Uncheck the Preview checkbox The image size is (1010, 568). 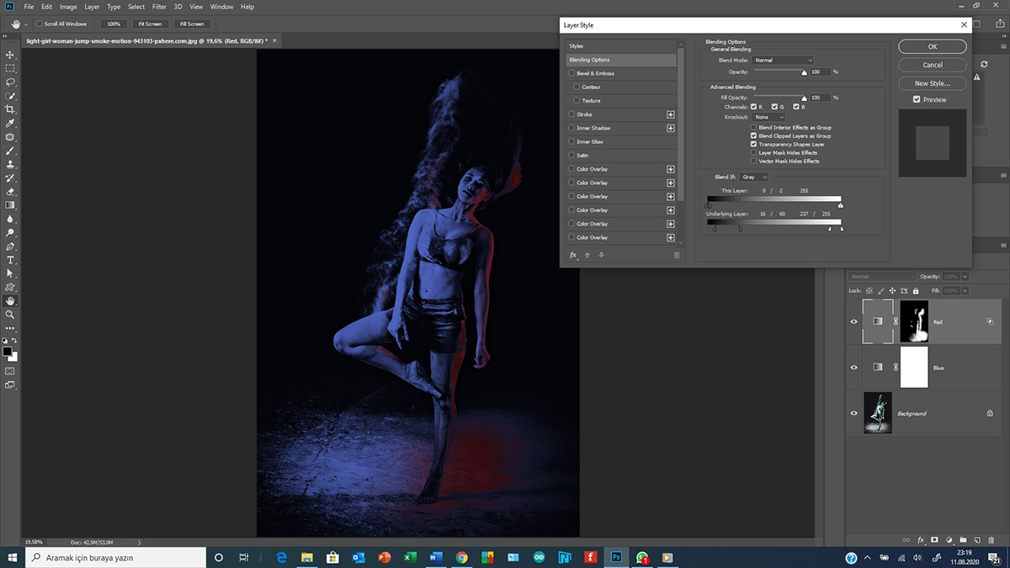tap(917, 99)
